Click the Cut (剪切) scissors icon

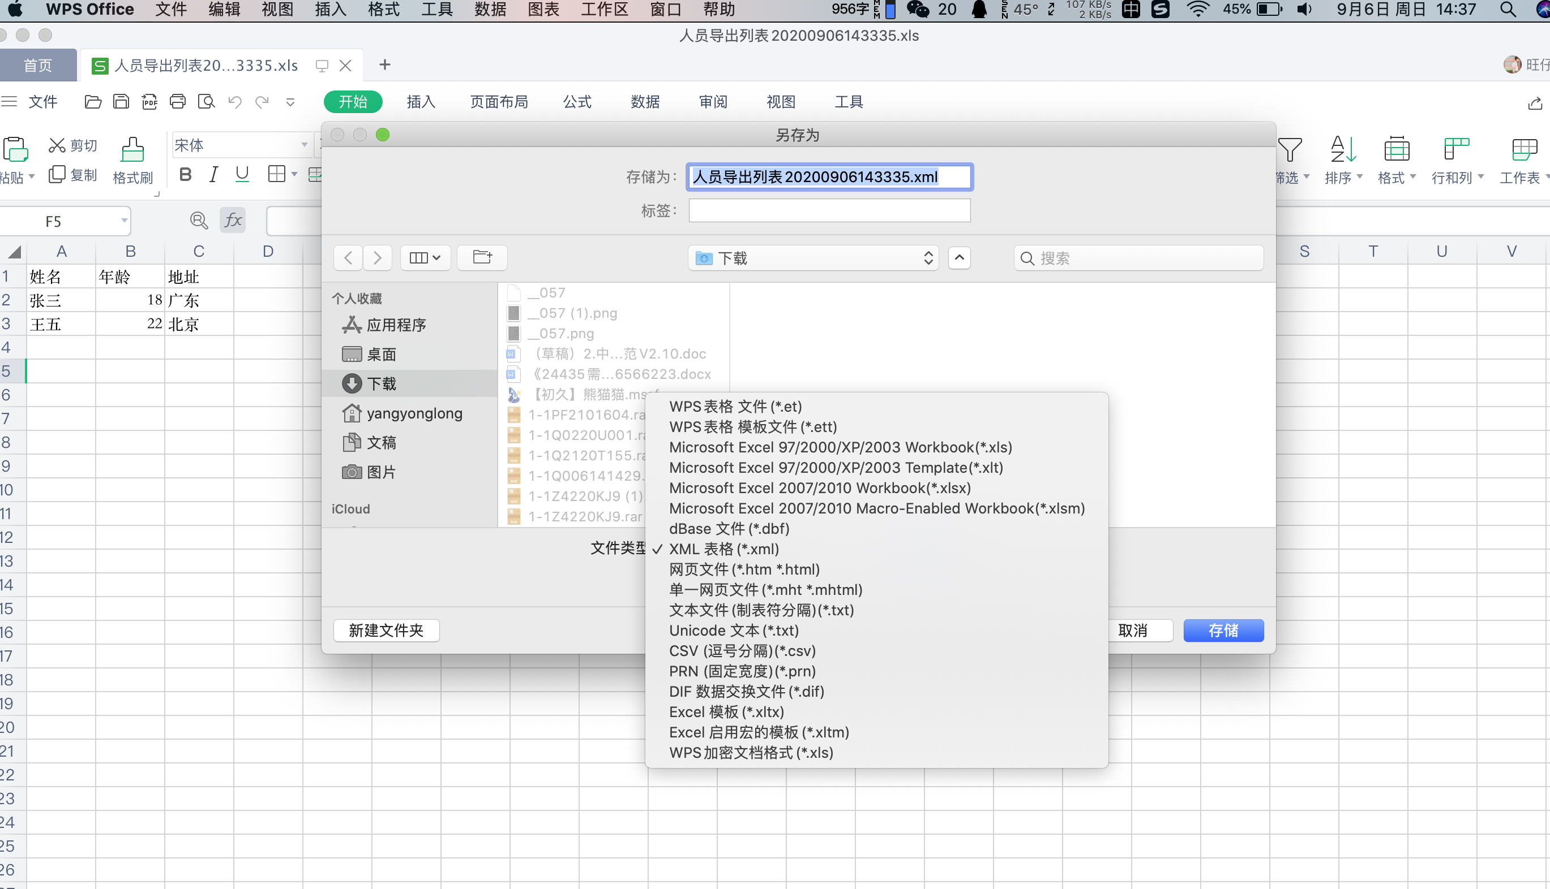pos(57,145)
